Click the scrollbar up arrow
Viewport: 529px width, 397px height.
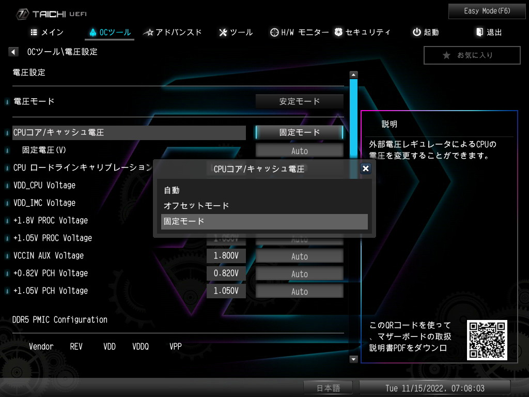pyautogui.click(x=353, y=74)
